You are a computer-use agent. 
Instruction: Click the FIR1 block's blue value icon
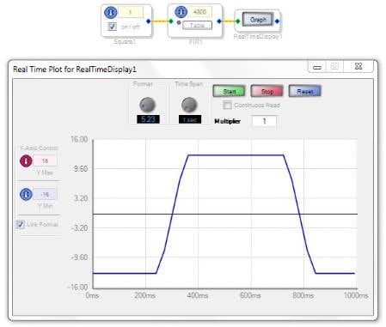[x=181, y=12]
